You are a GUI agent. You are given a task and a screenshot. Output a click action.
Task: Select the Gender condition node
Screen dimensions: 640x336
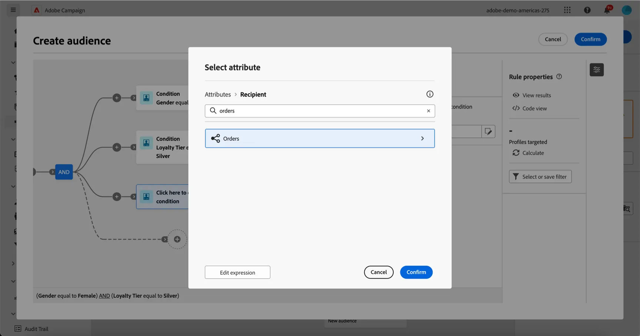click(163, 98)
